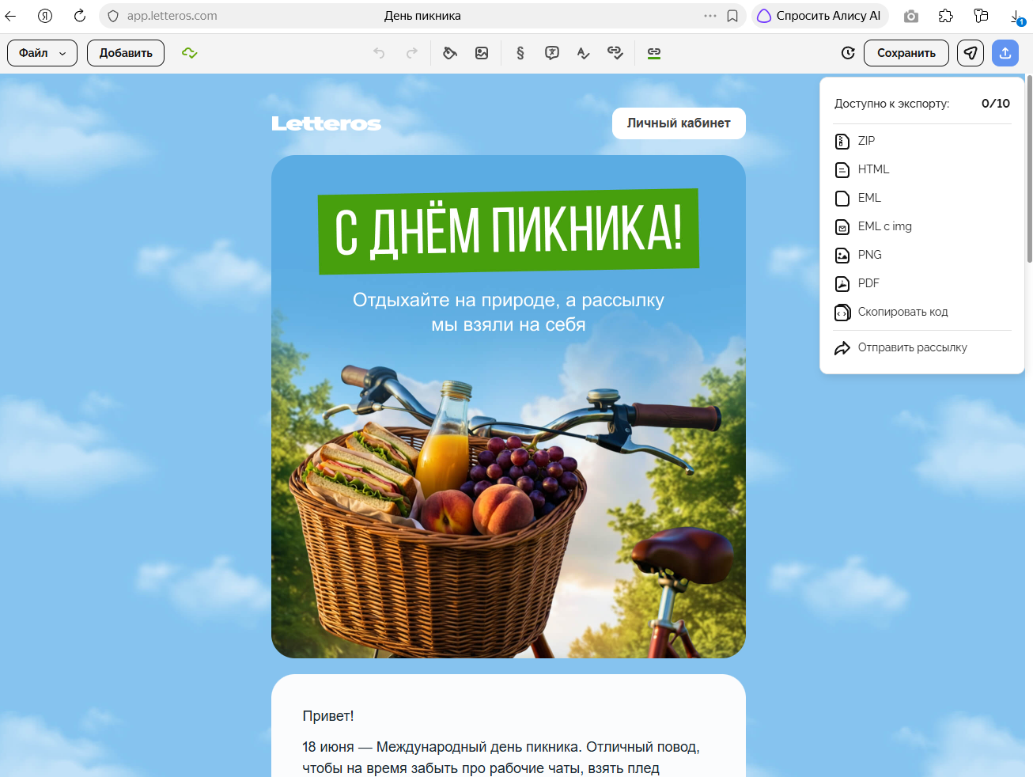Click the section sign (§) icon
The width and height of the screenshot is (1033, 777).
(520, 53)
